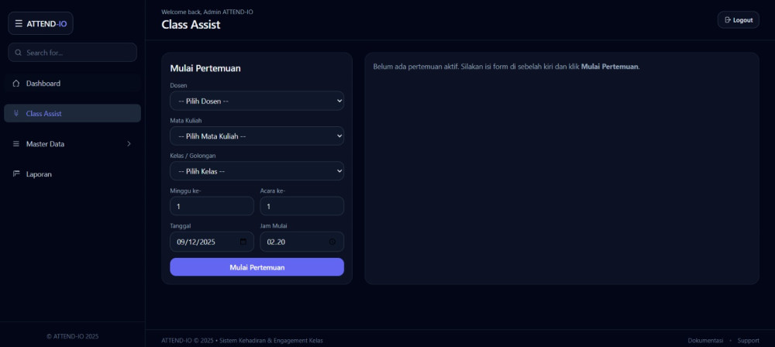Click the Dashboard home icon
Viewport: 775px width, 347px height.
tap(16, 83)
